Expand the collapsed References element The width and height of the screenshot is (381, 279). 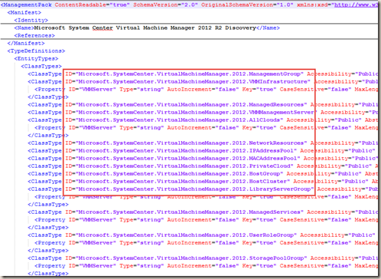click(34, 35)
